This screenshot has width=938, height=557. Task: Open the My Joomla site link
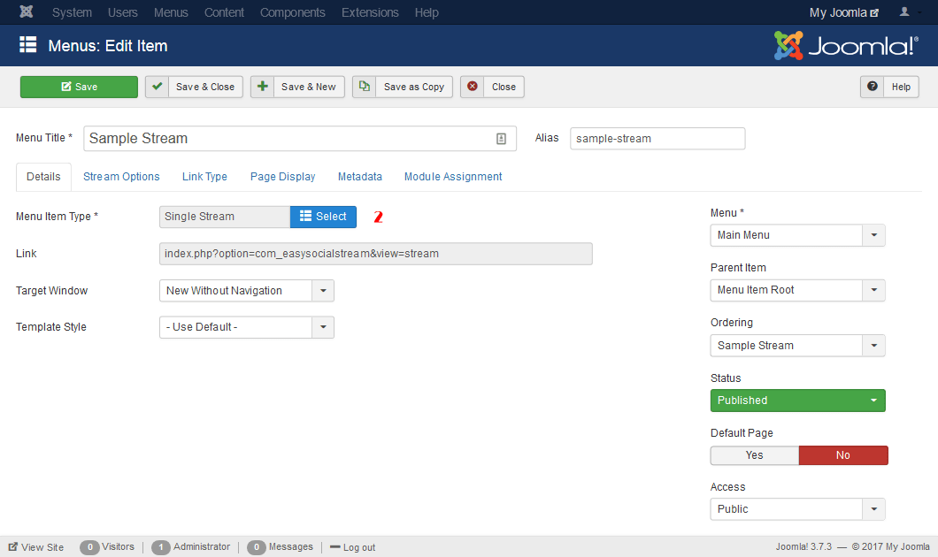click(843, 12)
